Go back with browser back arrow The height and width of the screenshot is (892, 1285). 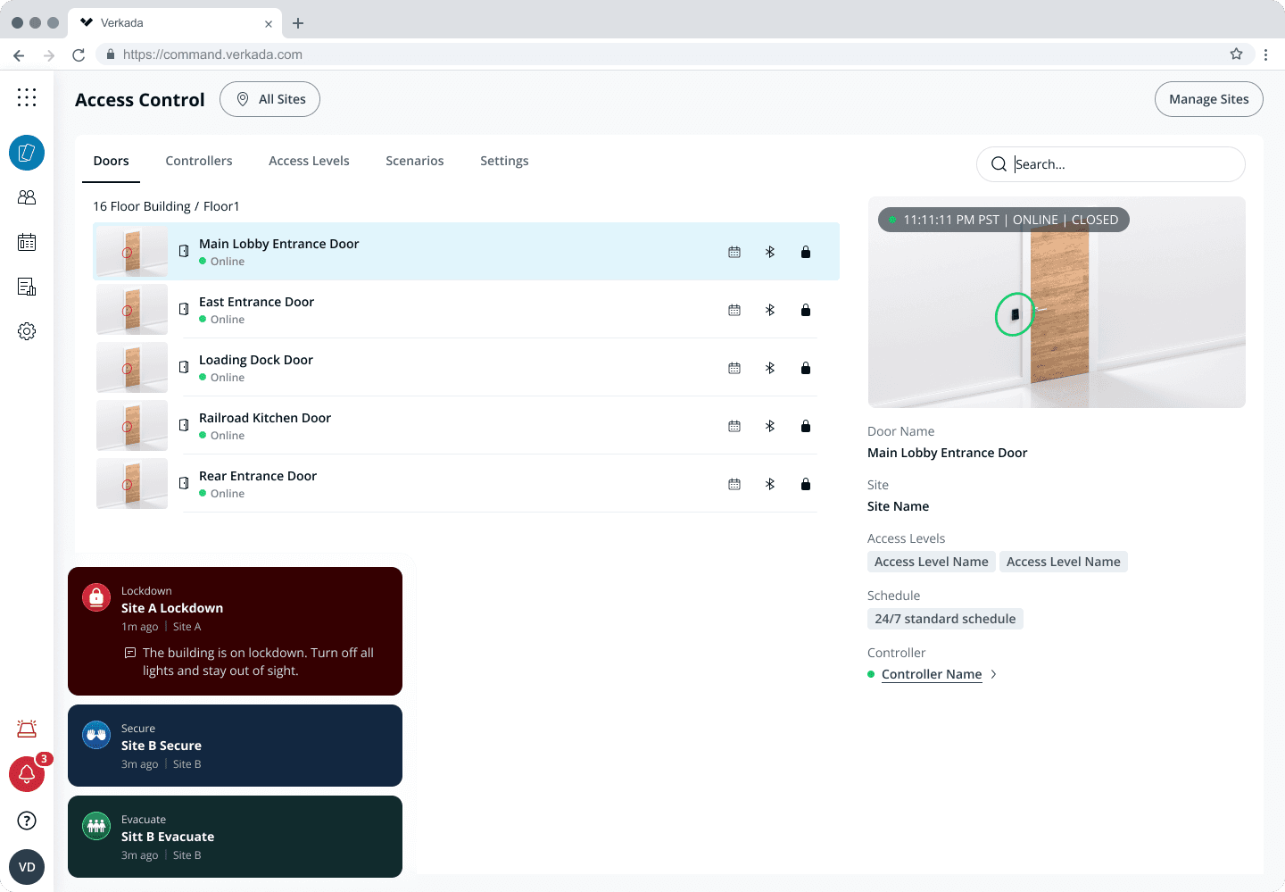tap(19, 54)
